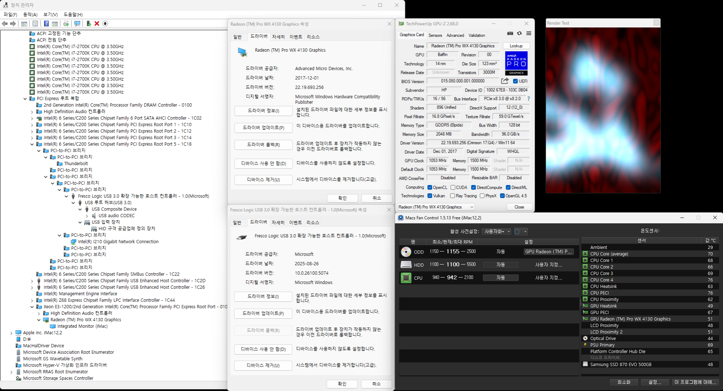Toggle the Ray Tracing checkbox
This screenshot has height=391, width=723.
(x=452, y=196)
